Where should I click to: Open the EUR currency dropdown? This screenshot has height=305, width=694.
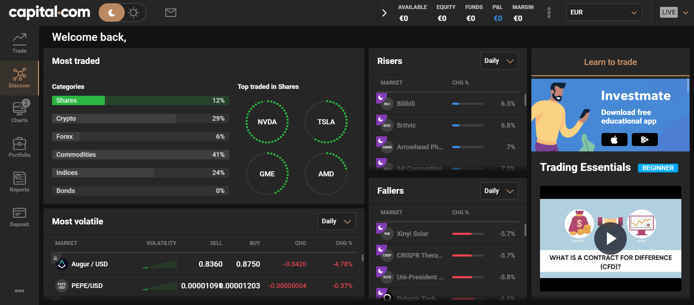tap(604, 12)
